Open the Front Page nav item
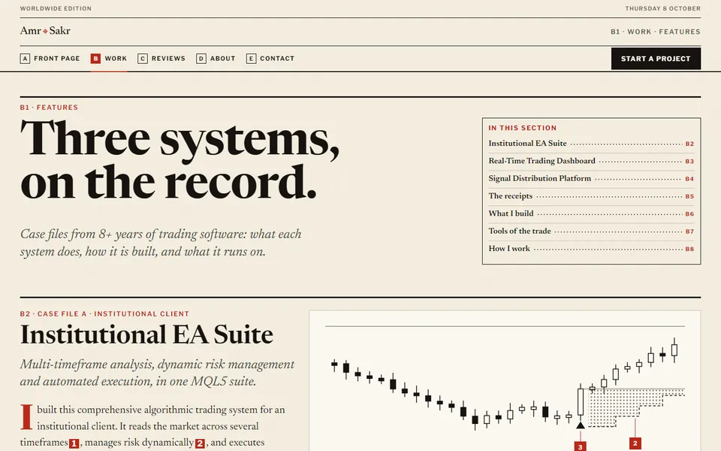 (x=50, y=59)
